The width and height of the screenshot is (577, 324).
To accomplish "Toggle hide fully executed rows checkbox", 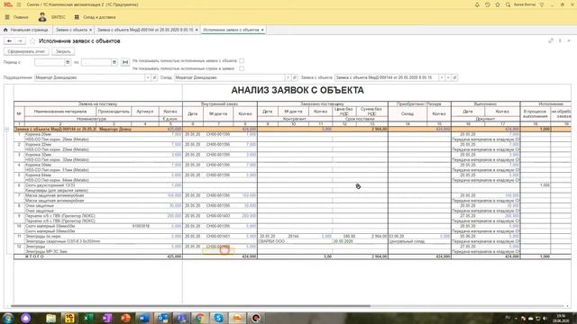I will coord(242,68).
